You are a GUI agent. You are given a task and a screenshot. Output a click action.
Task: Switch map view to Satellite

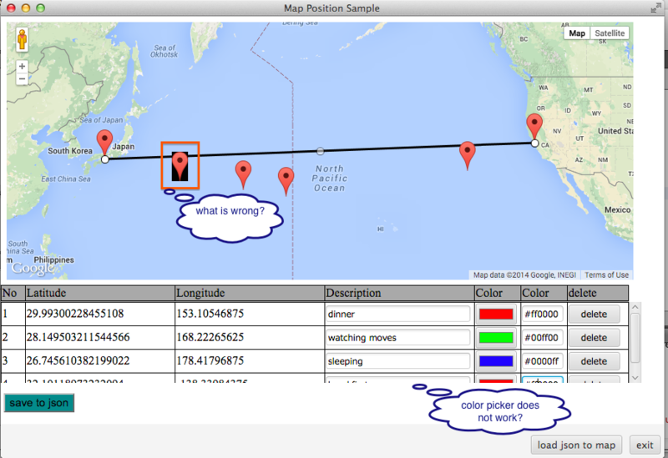pyautogui.click(x=610, y=33)
